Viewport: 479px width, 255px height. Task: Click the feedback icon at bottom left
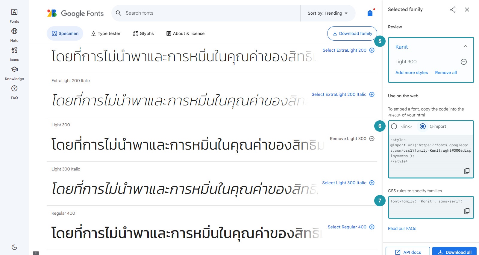[x=36, y=253]
